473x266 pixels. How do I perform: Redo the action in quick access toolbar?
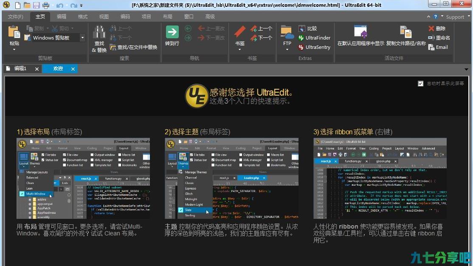click(73, 6)
